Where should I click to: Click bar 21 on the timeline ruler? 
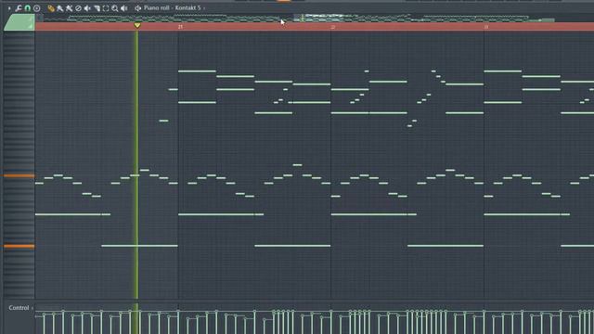point(180,27)
